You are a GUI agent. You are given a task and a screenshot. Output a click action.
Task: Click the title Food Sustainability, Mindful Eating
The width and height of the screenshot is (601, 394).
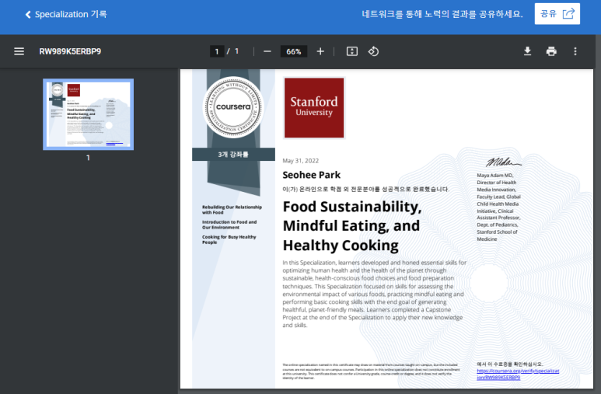[352, 225]
